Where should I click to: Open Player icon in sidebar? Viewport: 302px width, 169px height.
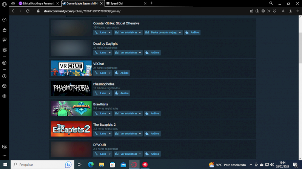4,63
